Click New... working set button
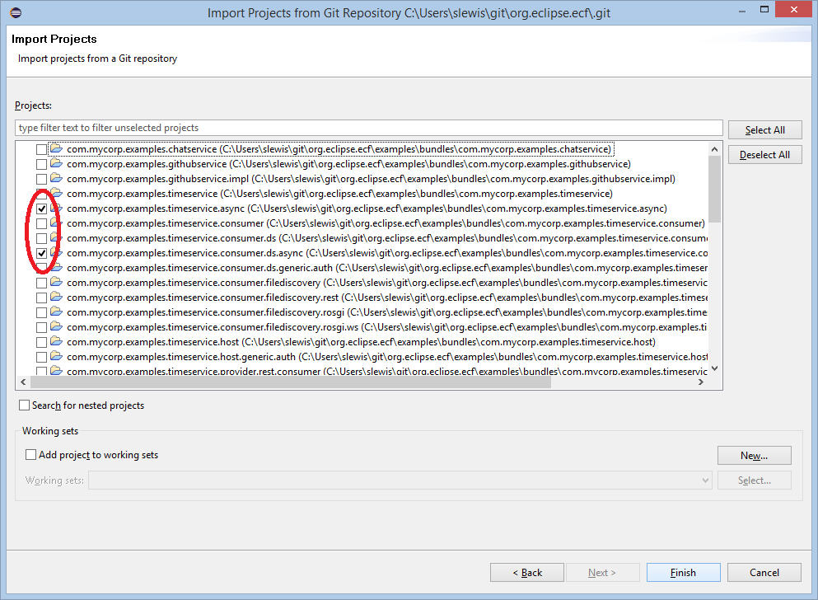 755,456
